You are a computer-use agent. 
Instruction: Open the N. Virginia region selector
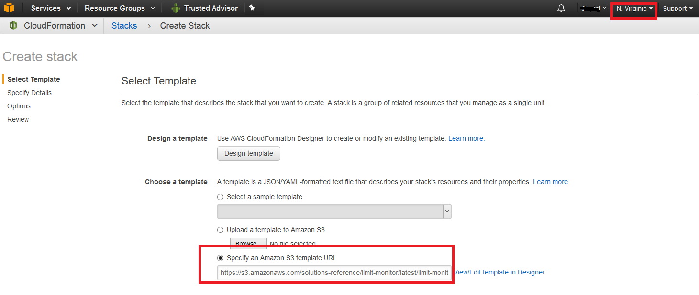coord(634,9)
